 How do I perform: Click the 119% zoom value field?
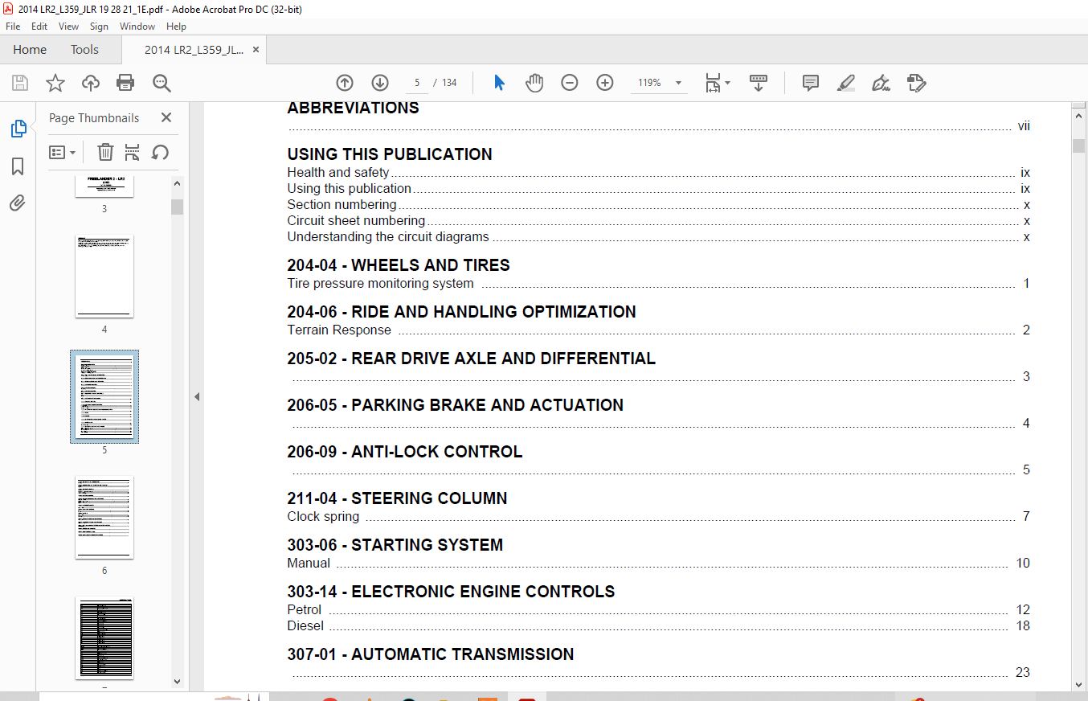click(649, 83)
